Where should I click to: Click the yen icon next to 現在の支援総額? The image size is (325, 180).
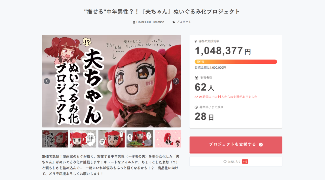click(x=196, y=41)
